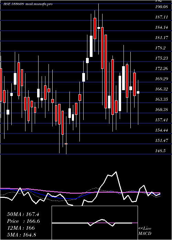
Task: Click the 151.47 price axis label
Action: [161, 140]
